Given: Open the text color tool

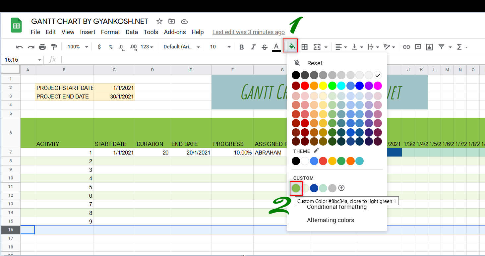Looking at the screenshot, I should click(x=276, y=47).
